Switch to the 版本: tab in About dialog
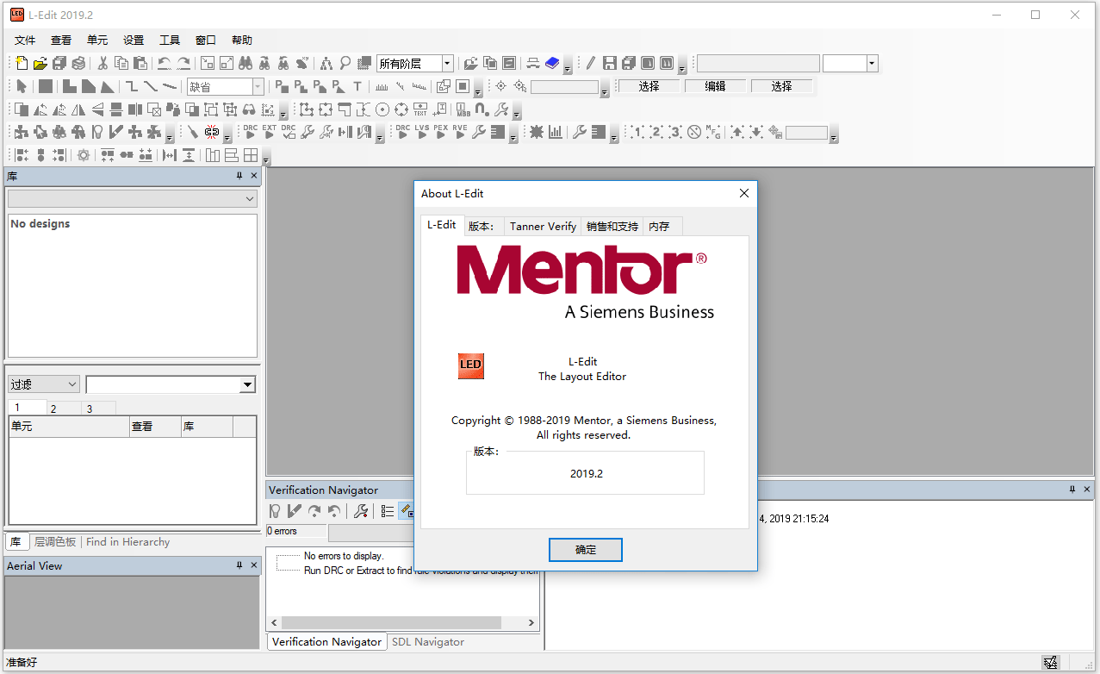This screenshot has width=1100, height=674. (x=482, y=226)
